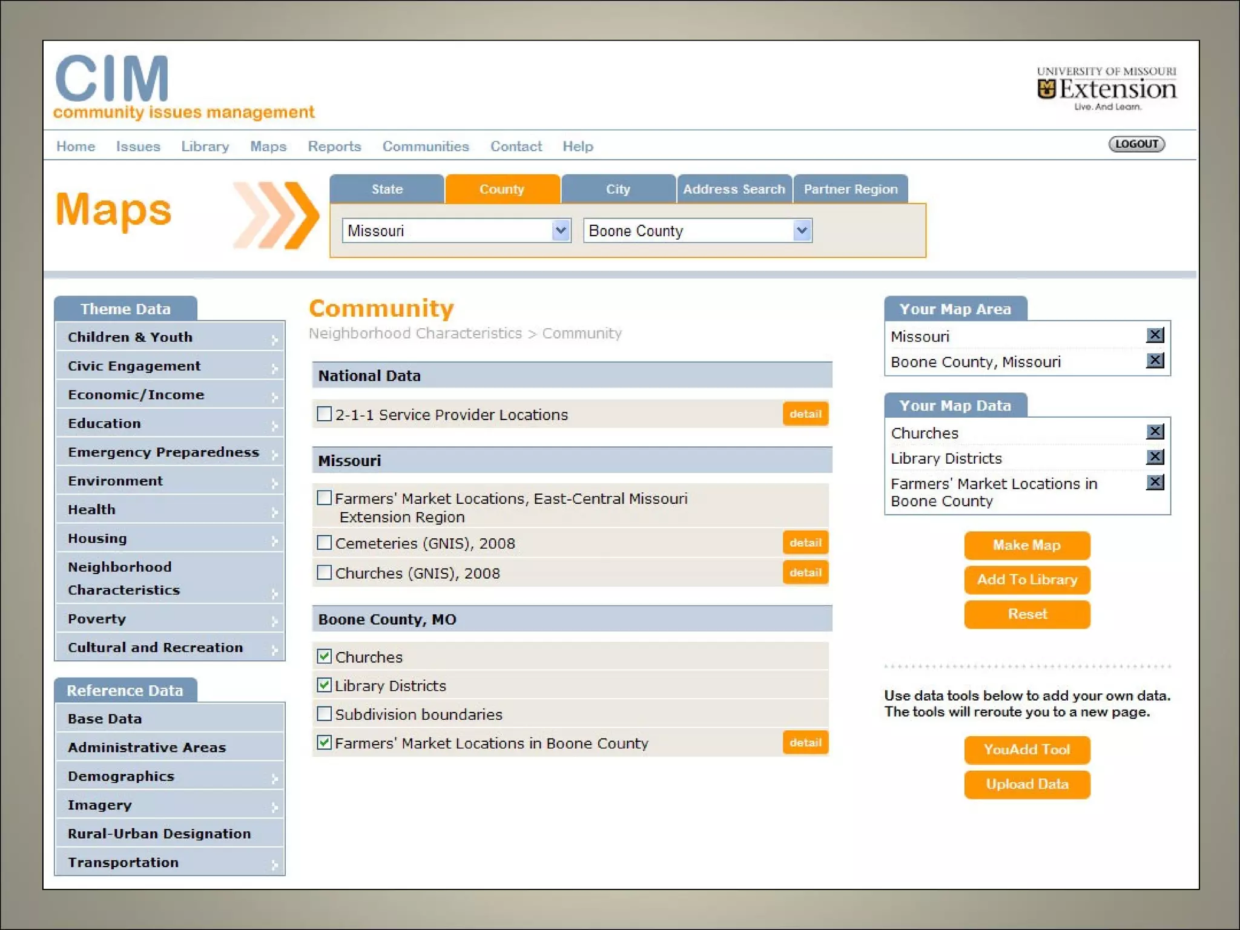Remove Missouri from Your Map Area

tap(1155, 335)
